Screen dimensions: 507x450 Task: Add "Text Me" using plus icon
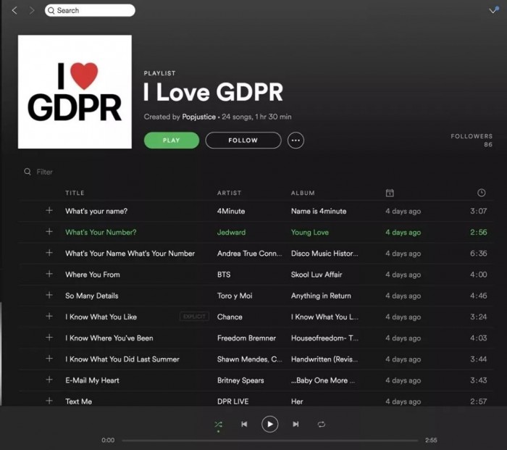tap(49, 401)
